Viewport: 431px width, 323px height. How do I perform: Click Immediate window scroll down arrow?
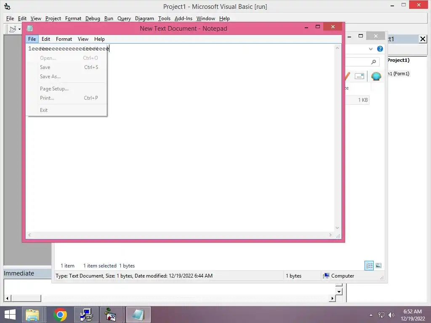tap(339, 291)
